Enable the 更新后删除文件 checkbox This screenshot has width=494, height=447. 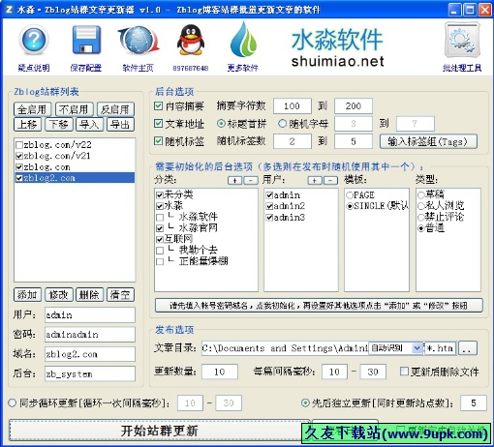click(404, 372)
